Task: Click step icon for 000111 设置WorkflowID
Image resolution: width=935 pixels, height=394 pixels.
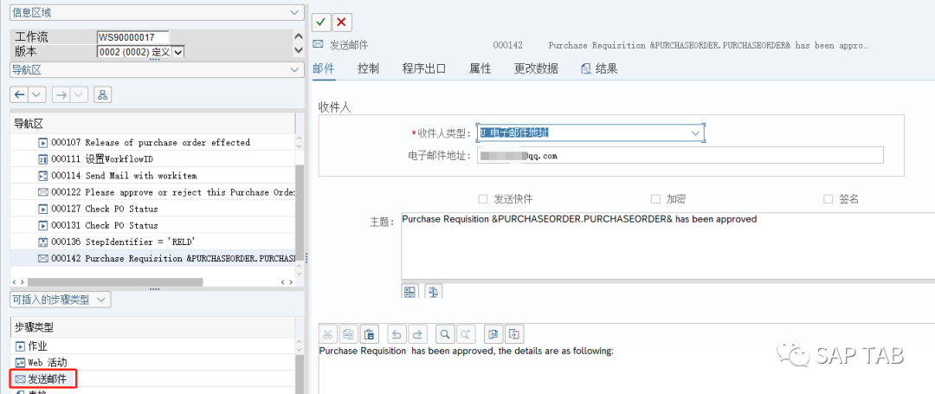Action: point(43,159)
